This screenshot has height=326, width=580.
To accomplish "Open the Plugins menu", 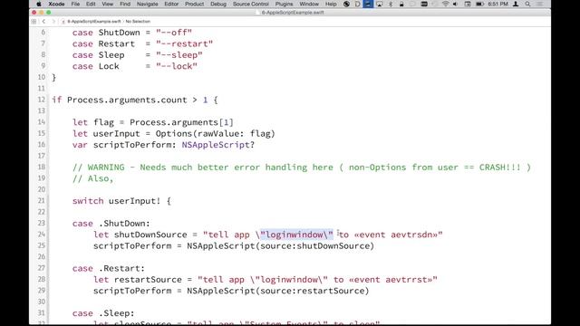I will (x=284, y=4).
